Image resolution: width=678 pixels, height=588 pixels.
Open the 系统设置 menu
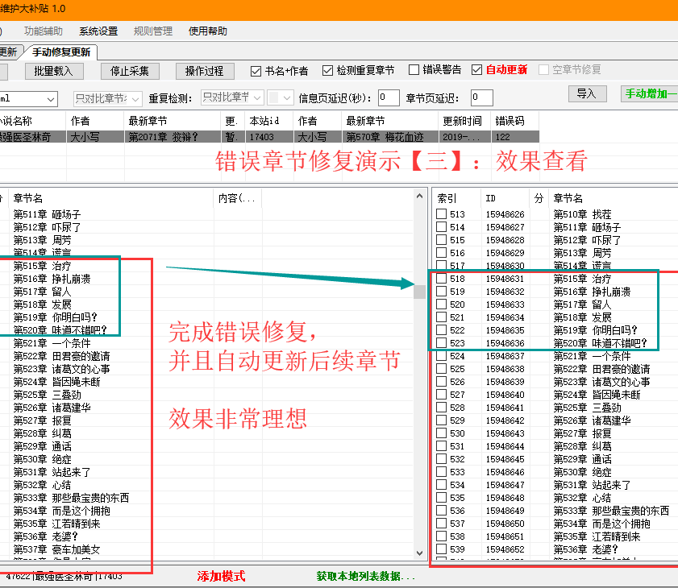pyautogui.click(x=98, y=31)
